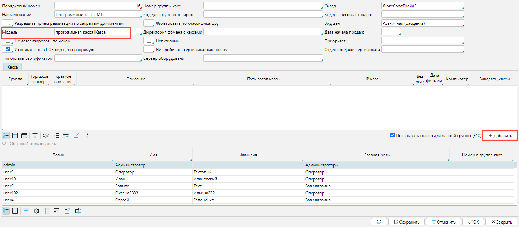Toggle Показывать только для данной группы checkbox
This screenshot has height=227, width=519.
click(x=393, y=135)
